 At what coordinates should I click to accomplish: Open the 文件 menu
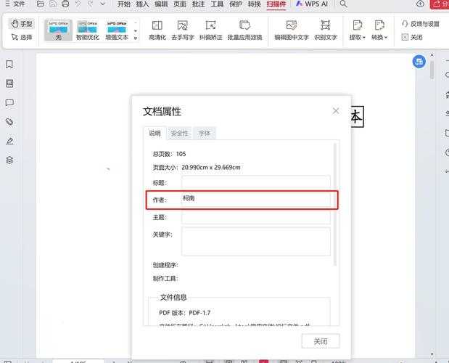click(x=15, y=4)
